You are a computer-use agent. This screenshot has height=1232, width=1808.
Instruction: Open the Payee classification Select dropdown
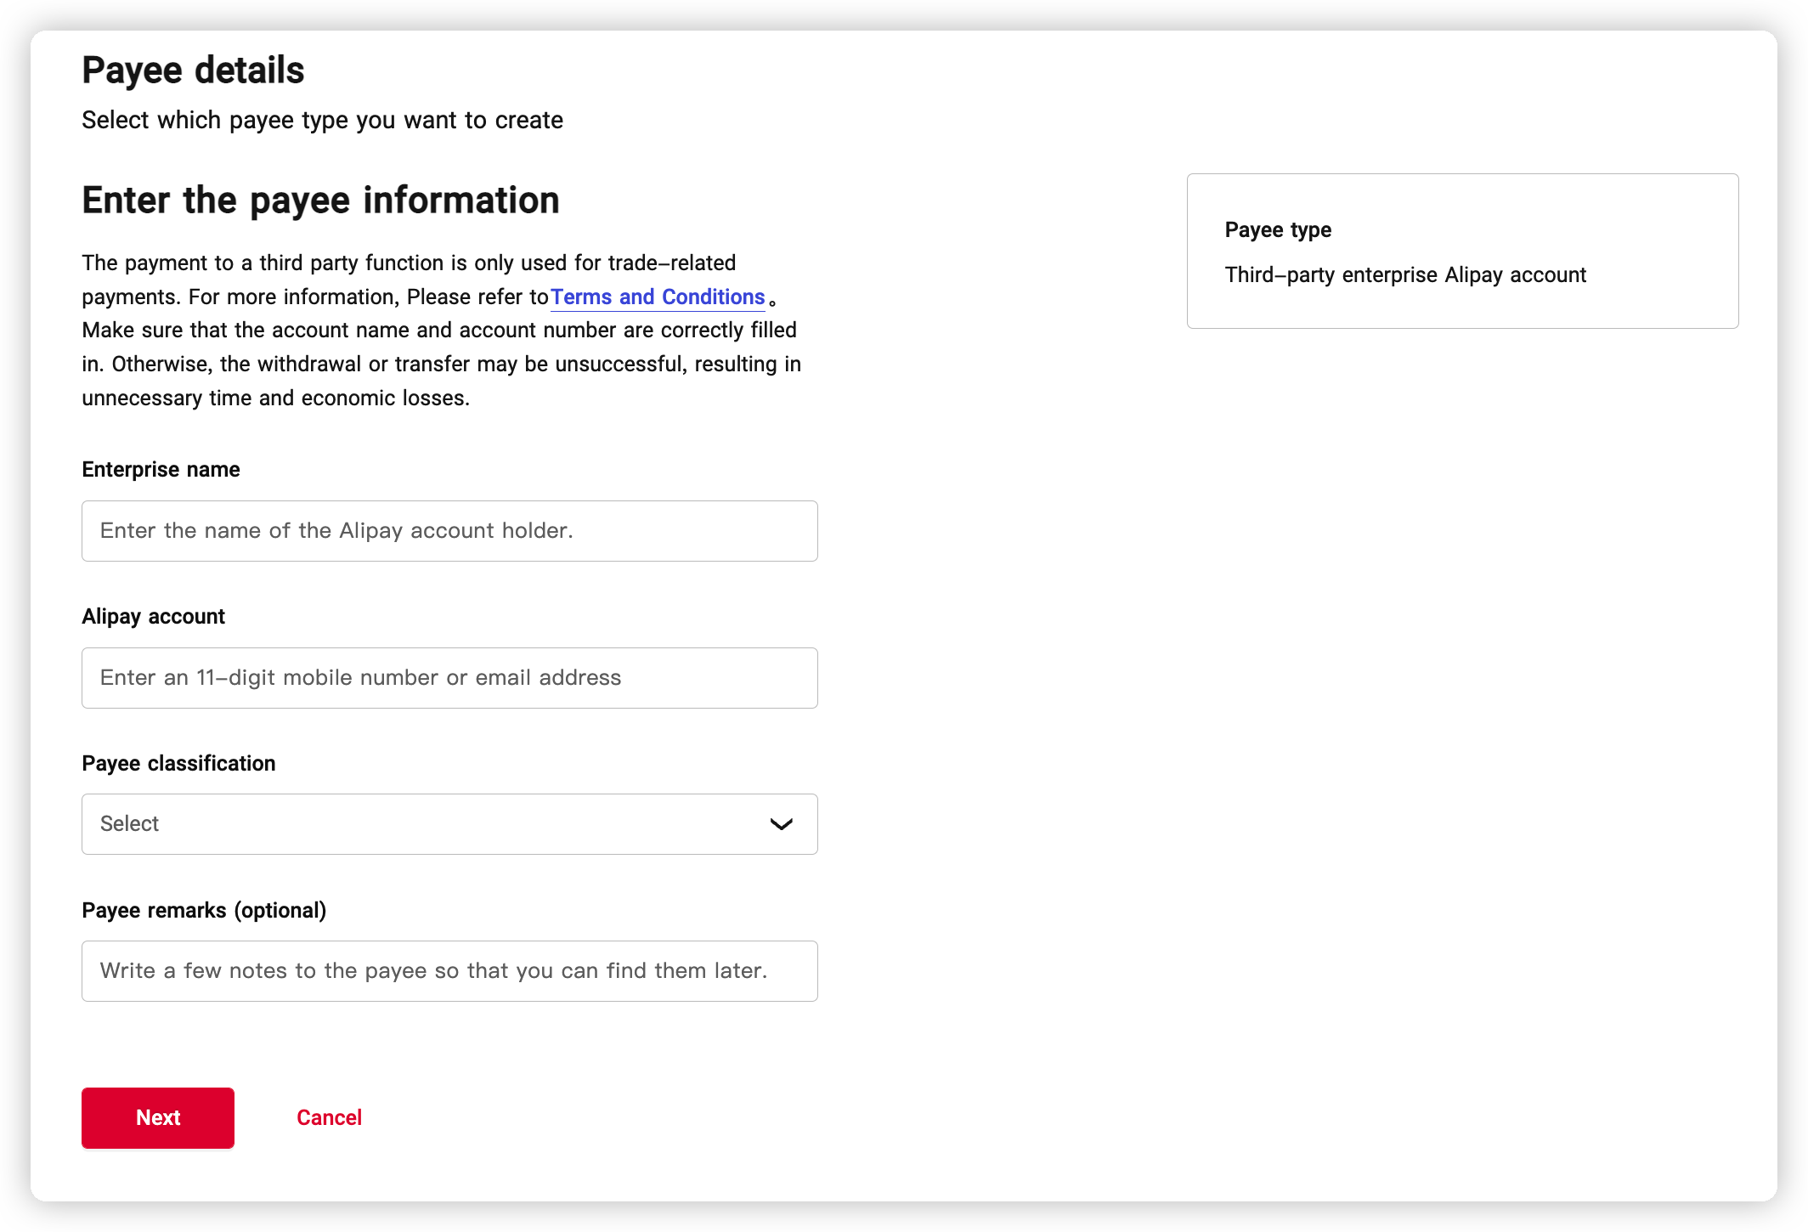click(449, 824)
